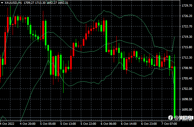Click the 4 Oct 20:00 time label
Screen dimensions: 194x127
27,124
